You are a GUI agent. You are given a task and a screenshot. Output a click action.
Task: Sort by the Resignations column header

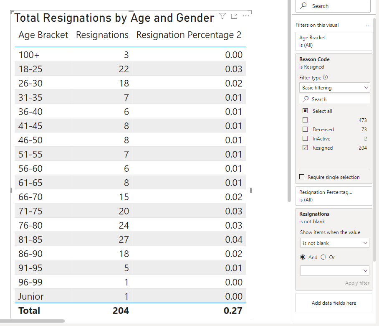pyautogui.click(x=102, y=35)
